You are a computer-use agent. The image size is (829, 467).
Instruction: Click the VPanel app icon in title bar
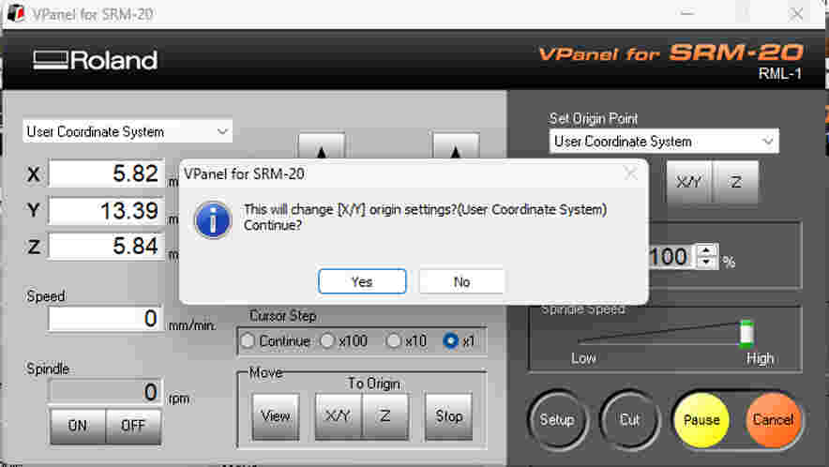[15, 13]
